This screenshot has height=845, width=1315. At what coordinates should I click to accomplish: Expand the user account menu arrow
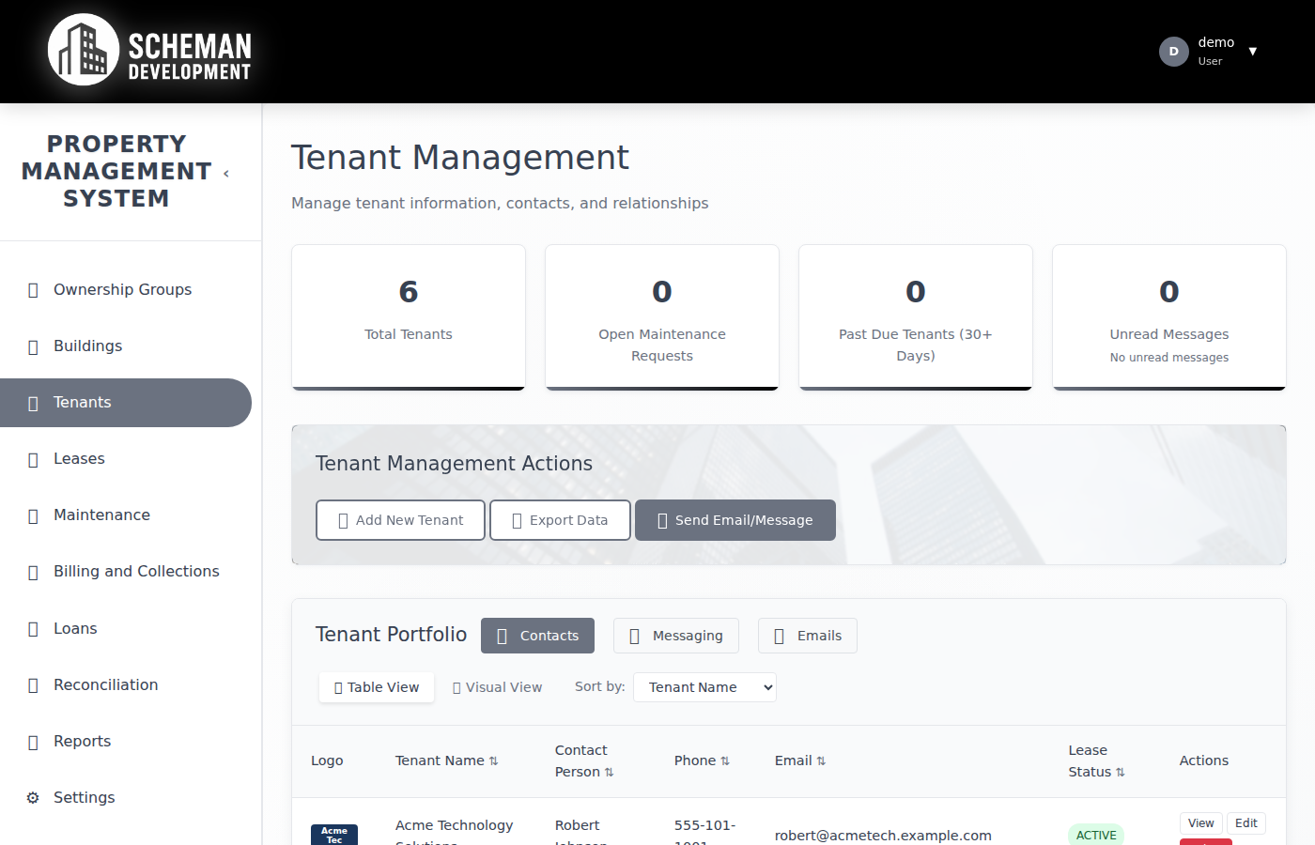(x=1253, y=52)
